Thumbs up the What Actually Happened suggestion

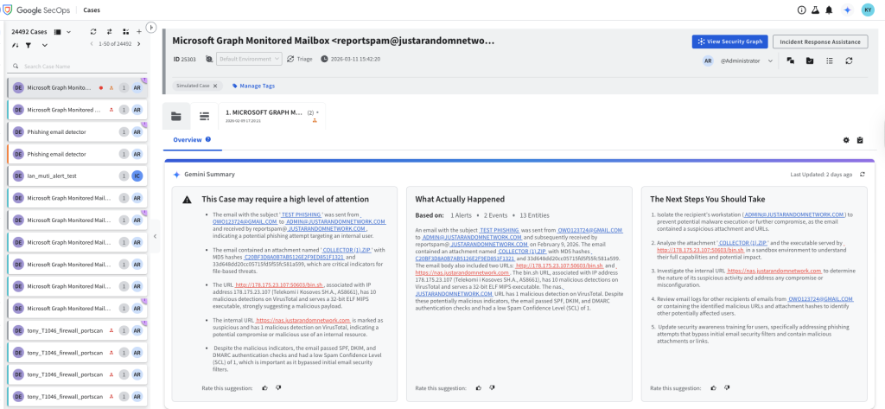click(479, 388)
